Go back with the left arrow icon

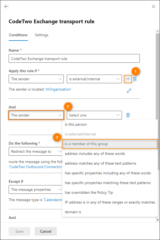6,6
